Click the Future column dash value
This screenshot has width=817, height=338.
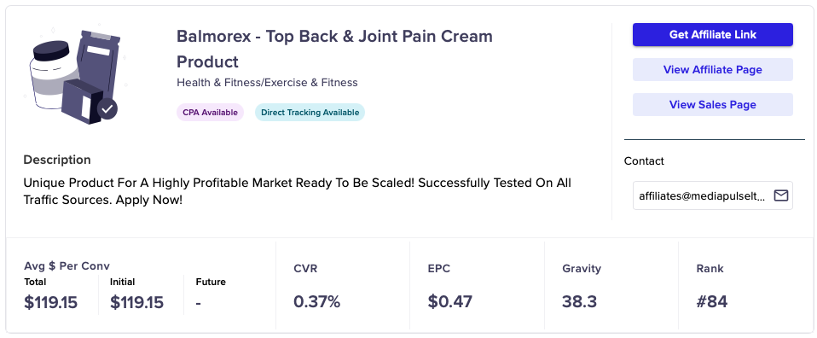click(199, 302)
